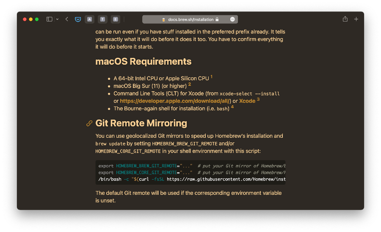Open the Share sheet

[x=345, y=19]
